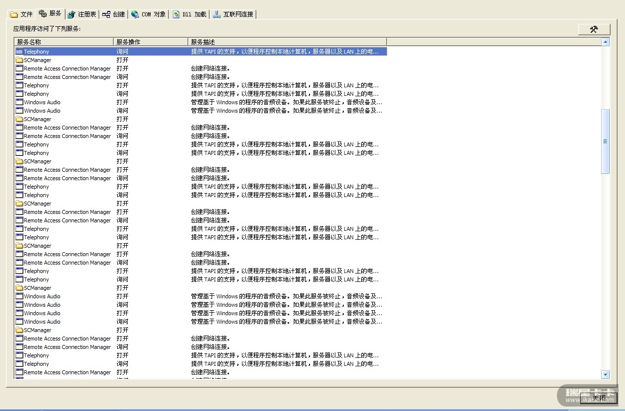Go to the 创建 tab

pos(113,14)
